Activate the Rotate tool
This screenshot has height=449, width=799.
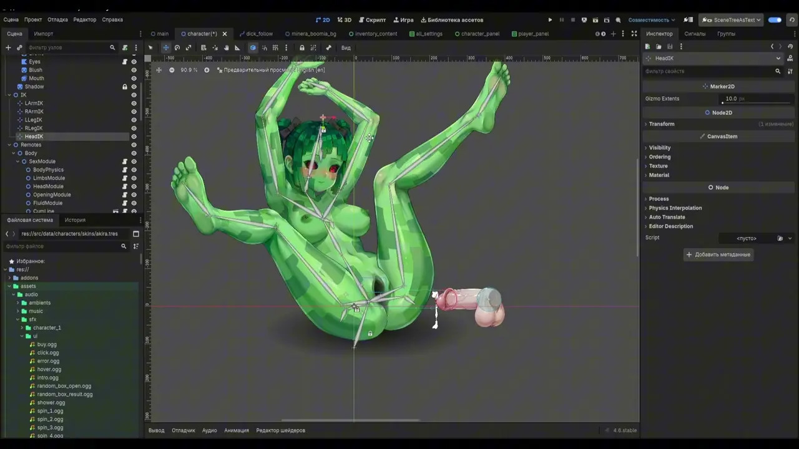tap(177, 47)
